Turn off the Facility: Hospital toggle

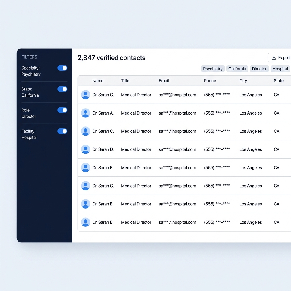62,131
